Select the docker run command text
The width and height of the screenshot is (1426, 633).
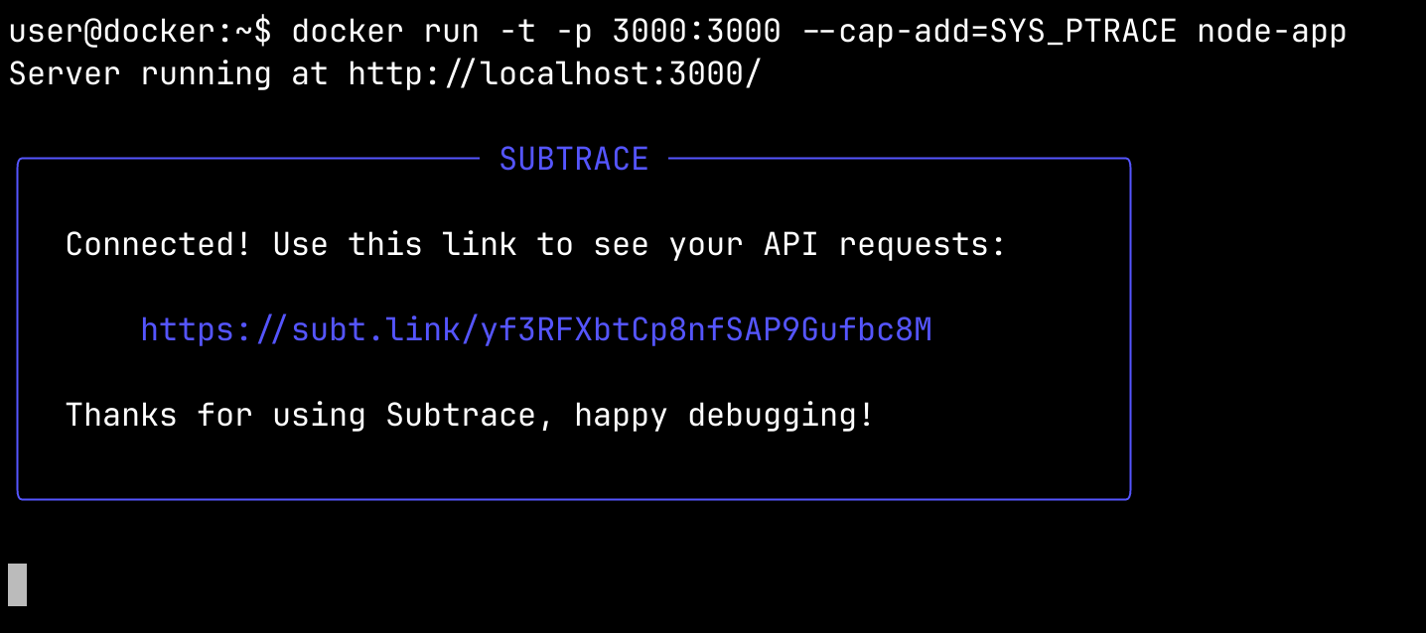tap(819, 31)
